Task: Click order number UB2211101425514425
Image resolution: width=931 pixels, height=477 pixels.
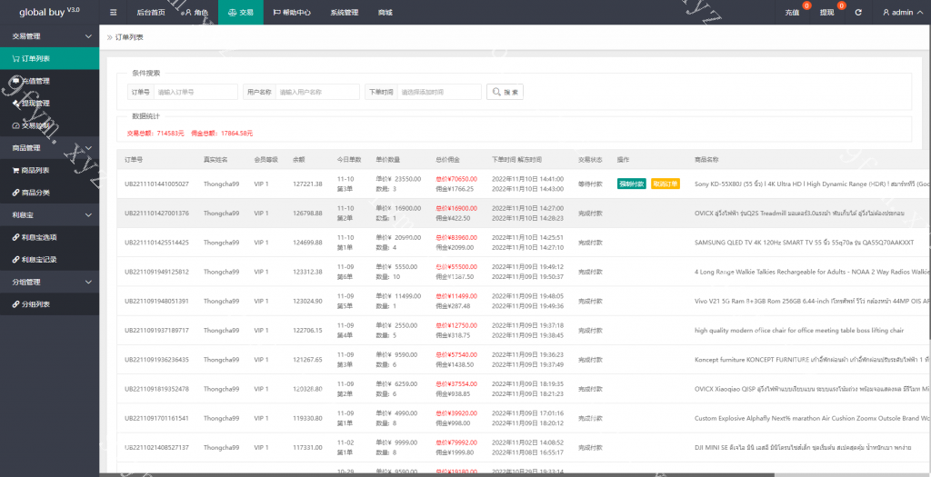Action: click(156, 243)
